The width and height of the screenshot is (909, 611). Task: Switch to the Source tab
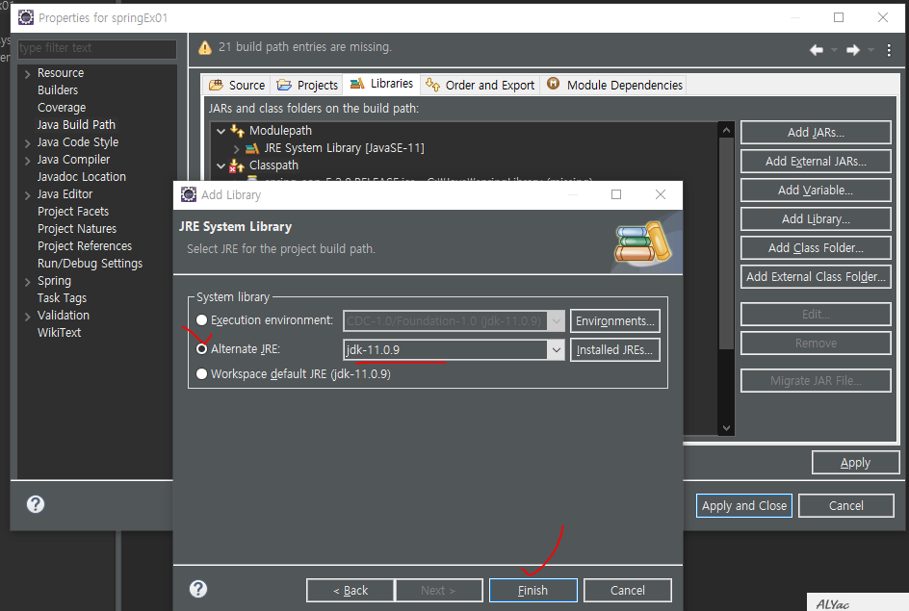[237, 85]
